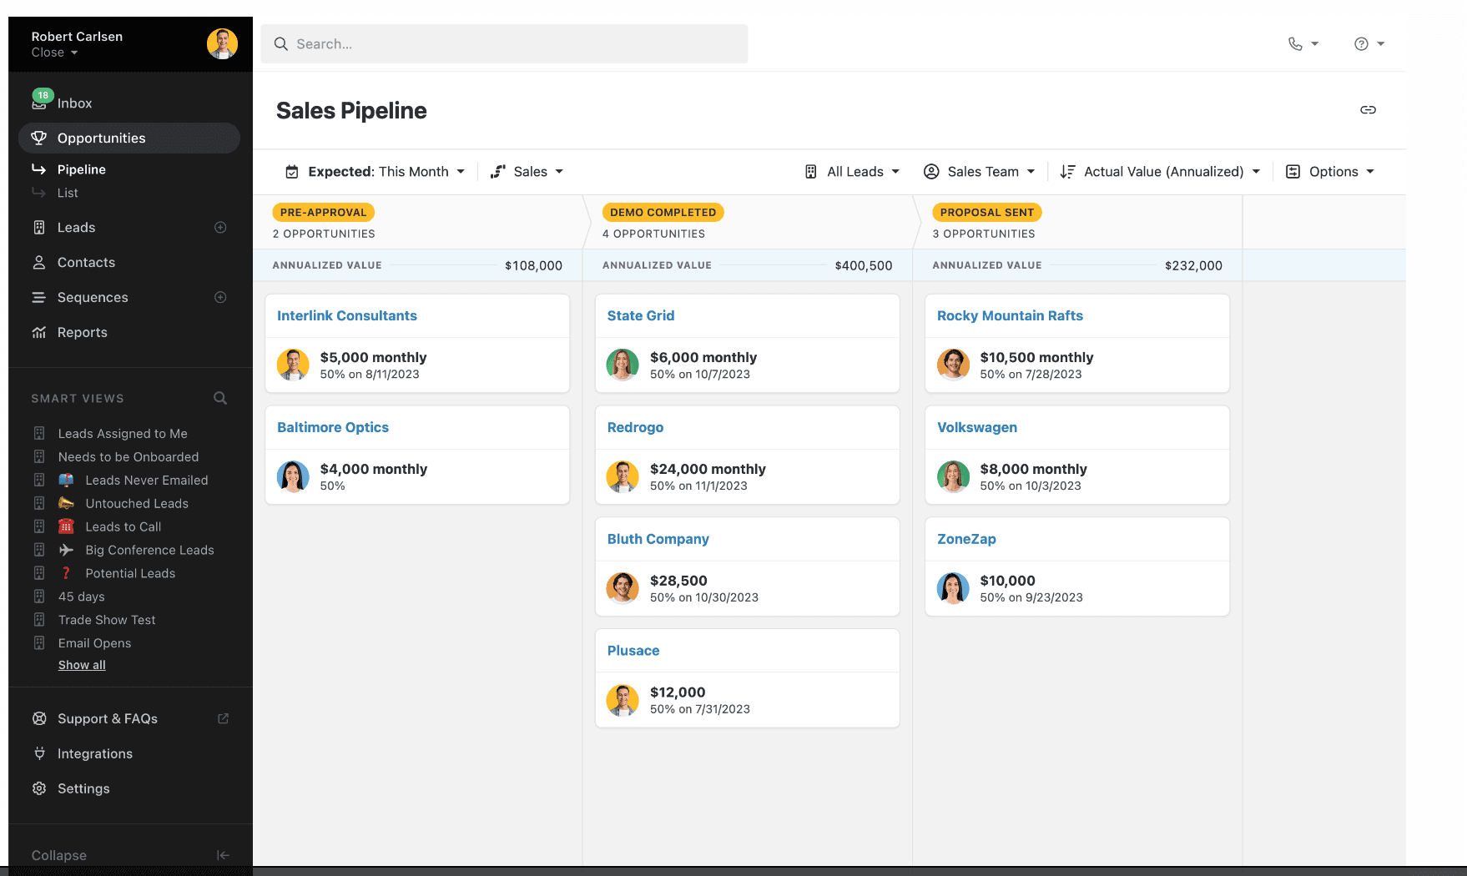Open Contacts from the sidebar
This screenshot has height=876, width=1467.
(x=86, y=262)
